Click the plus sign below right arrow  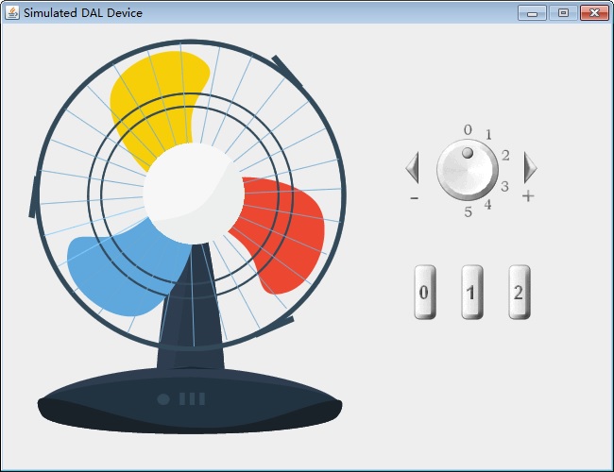(x=528, y=195)
